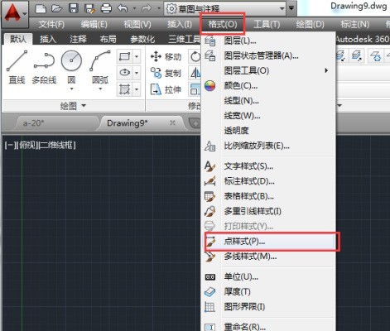Click the Hatch draw icon
390x331 pixels.
pyautogui.click(x=124, y=89)
